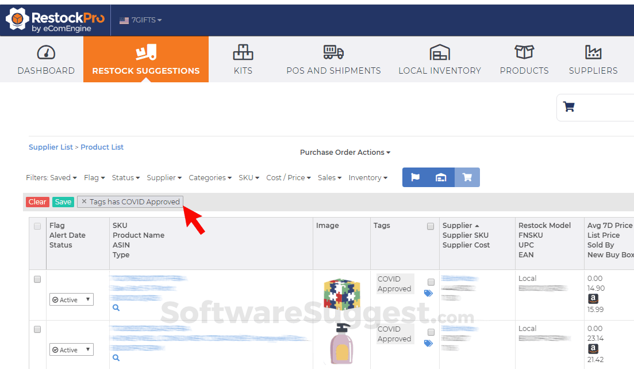Click the Suppliers chart icon
Viewport: 634px width, 369px height.
[x=593, y=51]
